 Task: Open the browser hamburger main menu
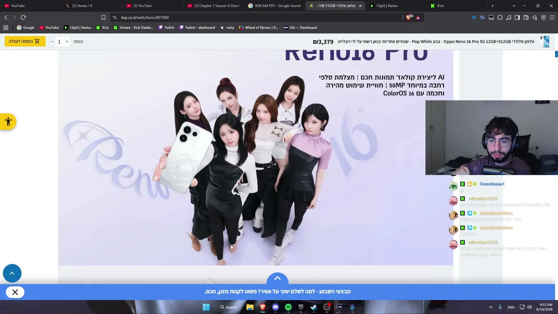pyautogui.click(x=552, y=17)
